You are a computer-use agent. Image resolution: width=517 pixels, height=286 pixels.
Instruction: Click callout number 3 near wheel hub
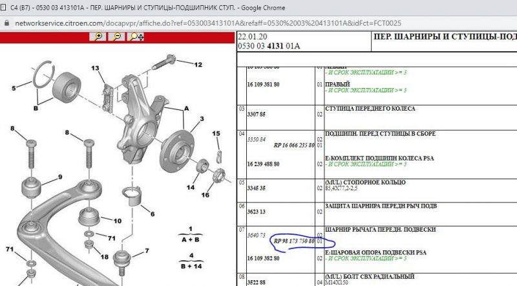point(202,119)
